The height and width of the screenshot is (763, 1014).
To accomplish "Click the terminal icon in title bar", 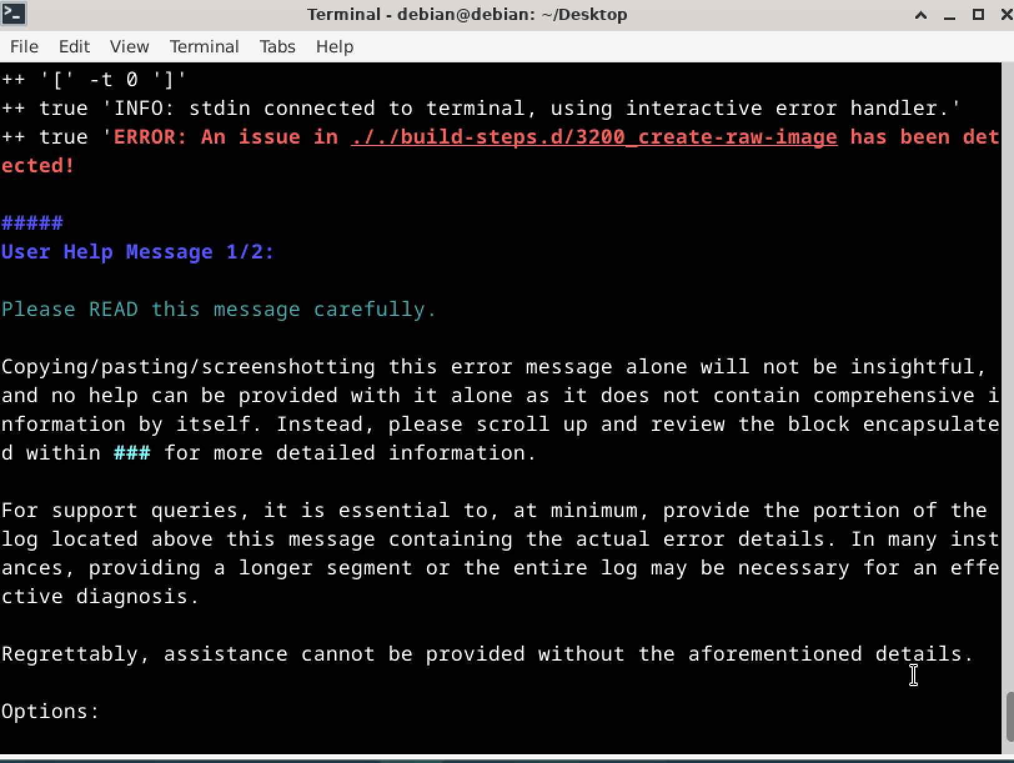I will click(x=13, y=14).
